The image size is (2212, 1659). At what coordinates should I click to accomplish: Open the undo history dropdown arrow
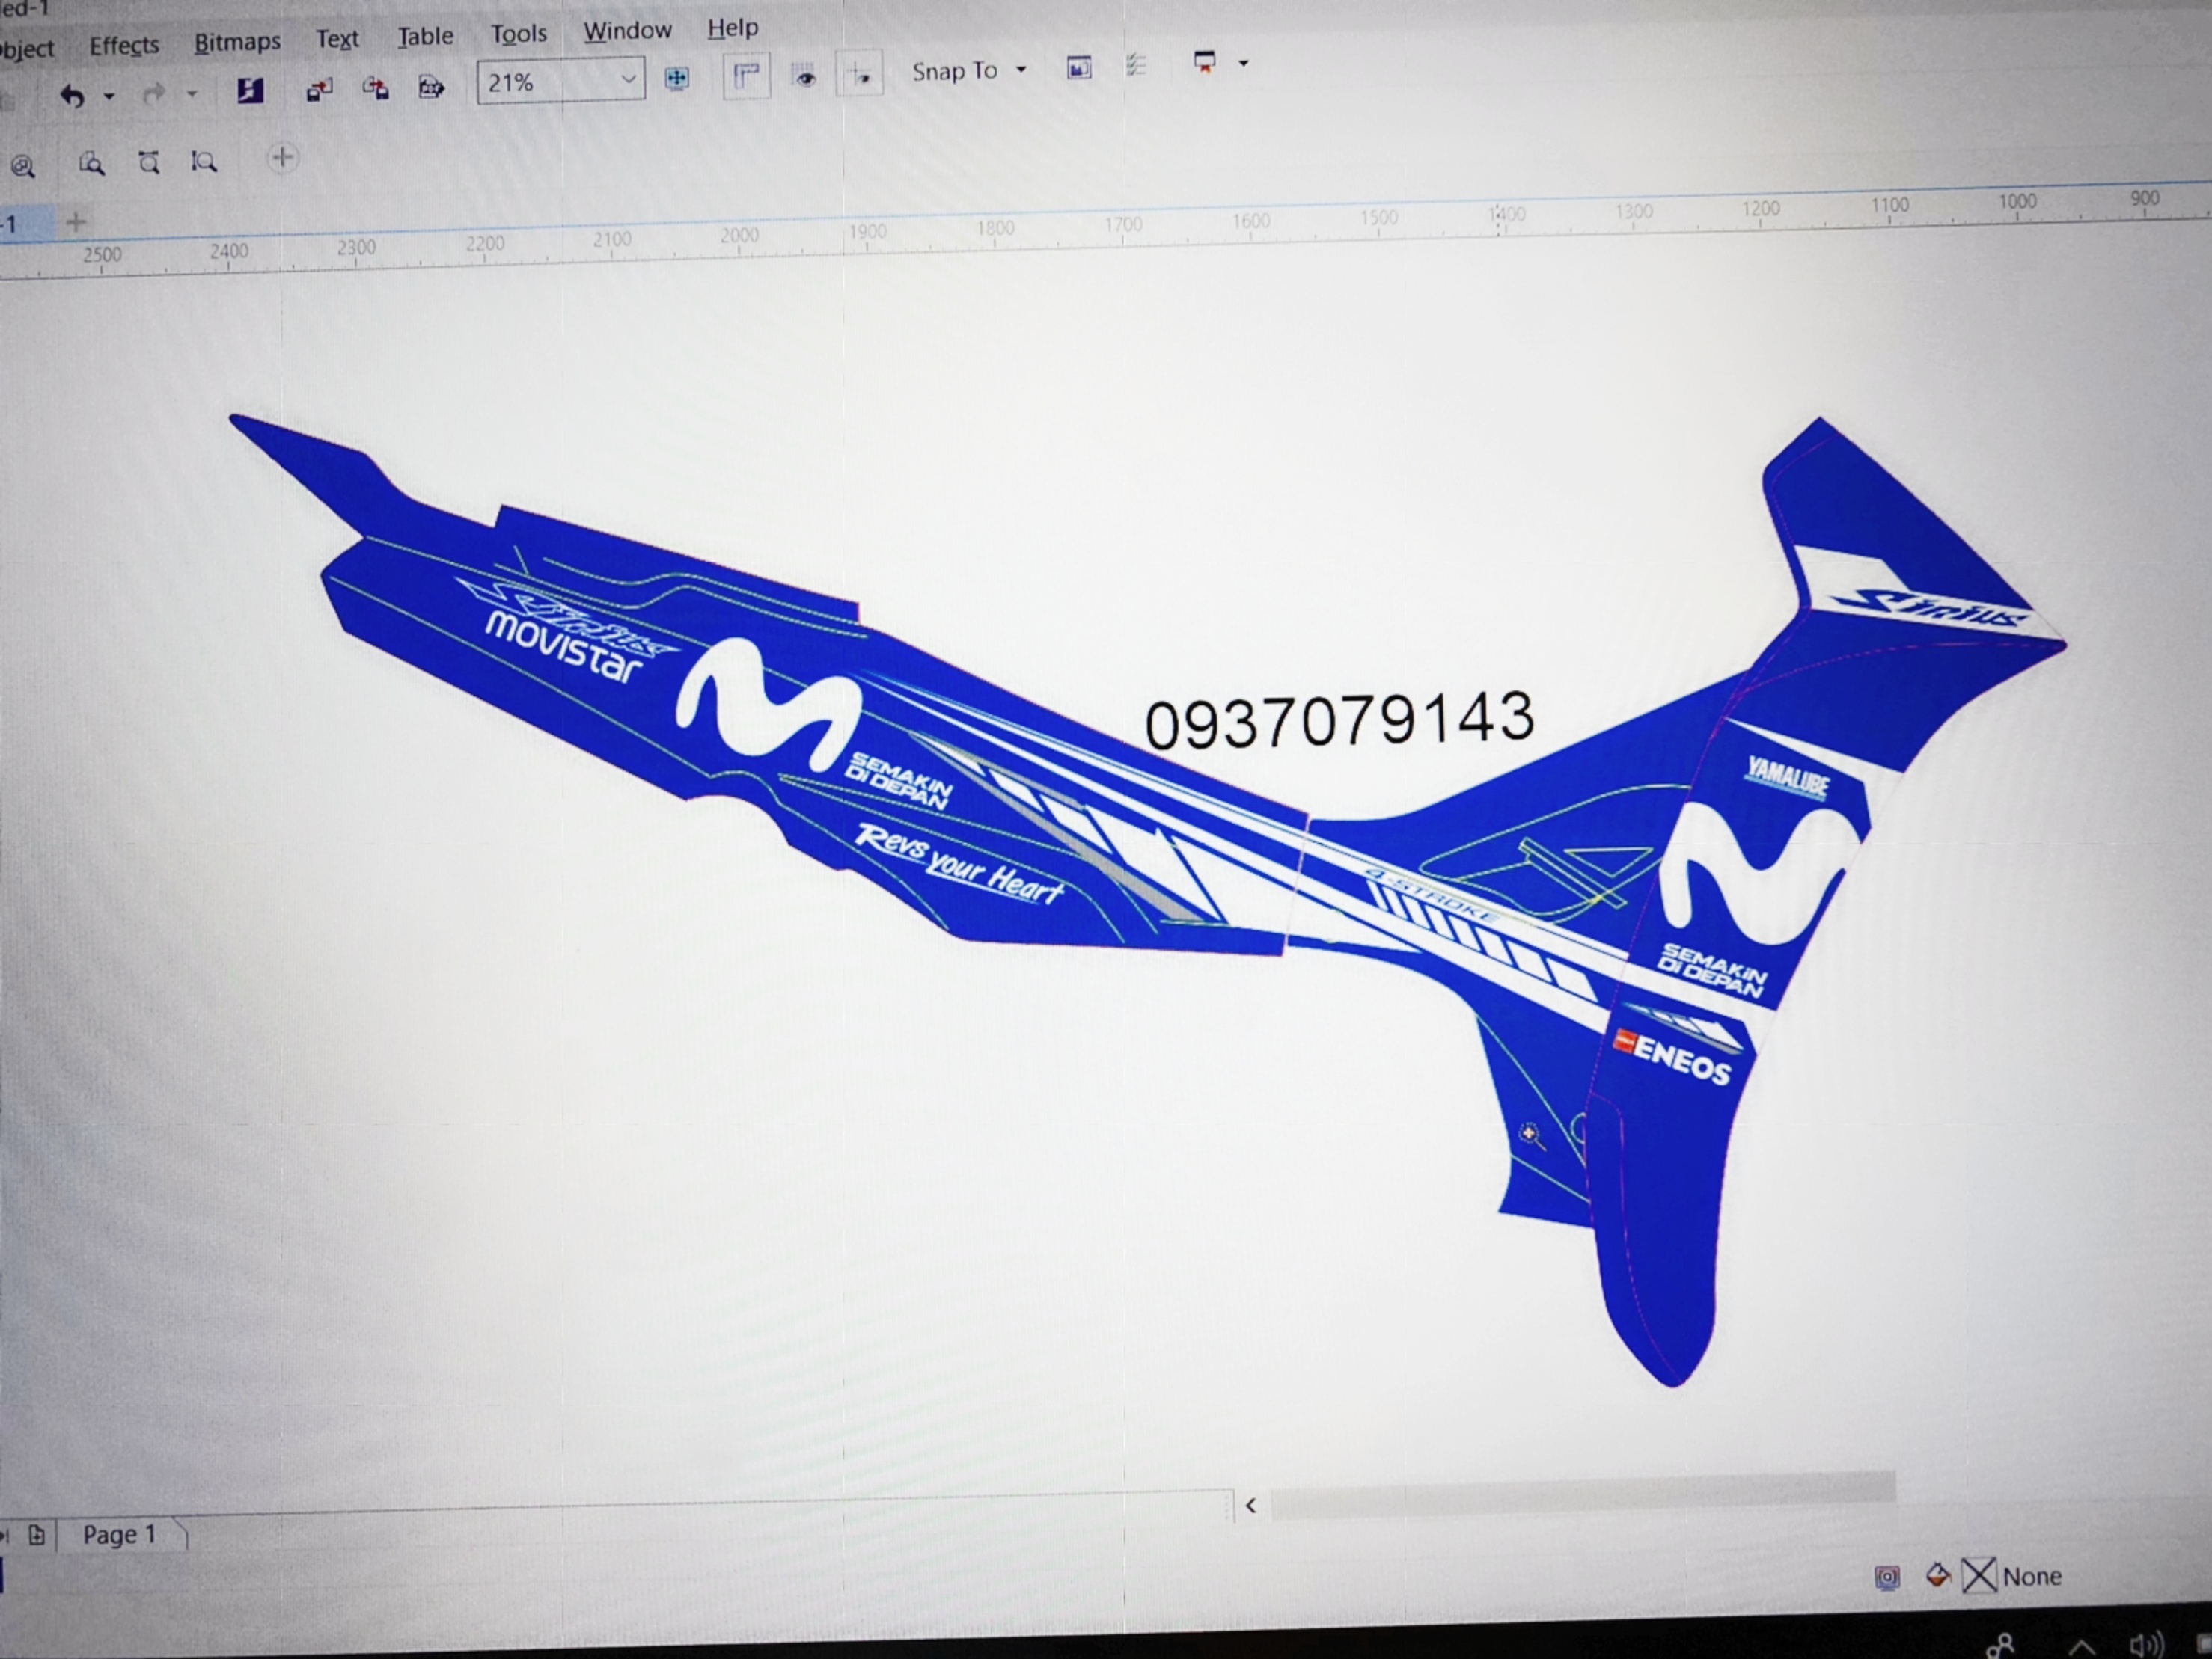[109, 97]
